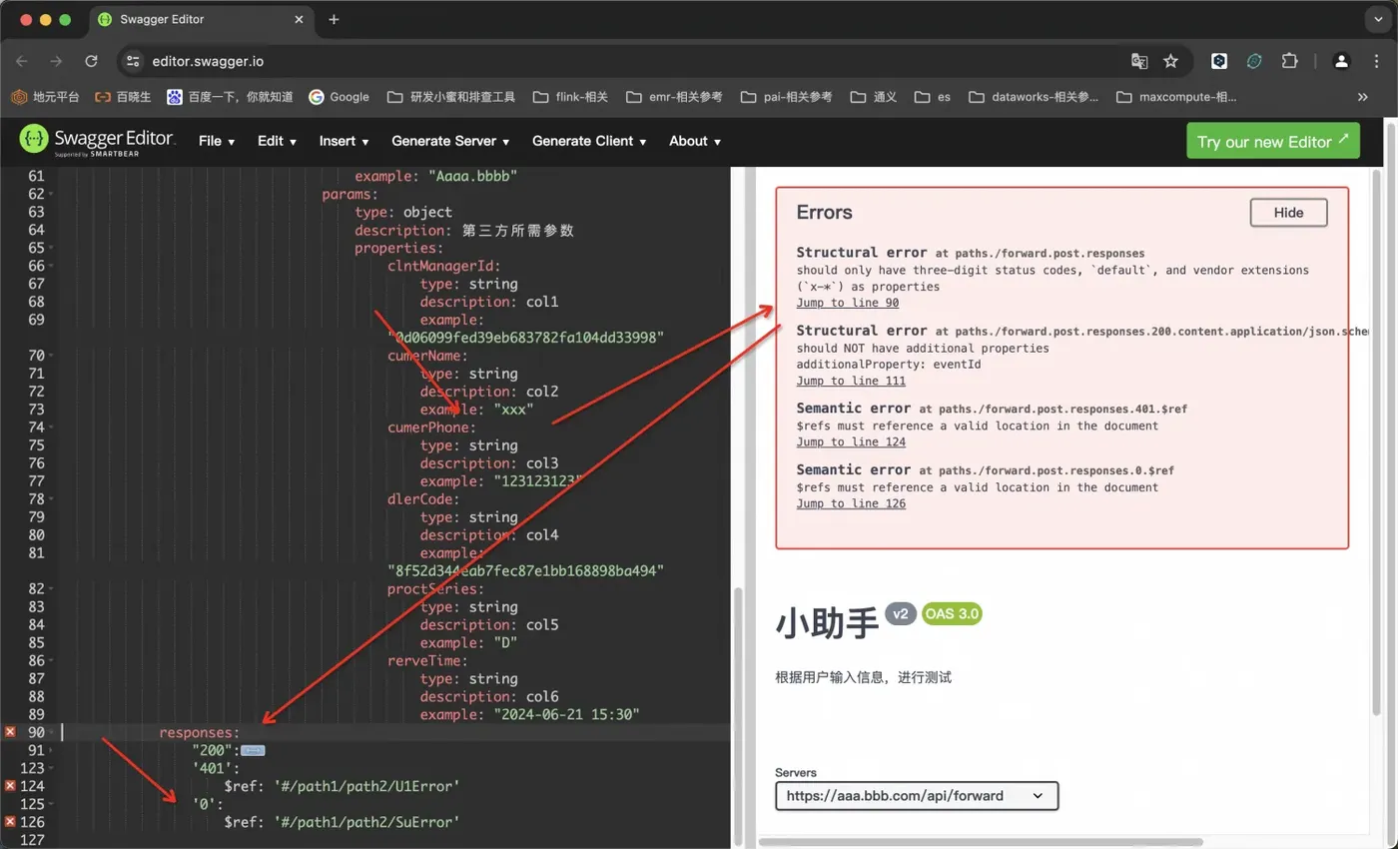Viewport: 1398px width, 849px height.
Task: Select the Swagger Editor browser tab
Action: [203, 19]
